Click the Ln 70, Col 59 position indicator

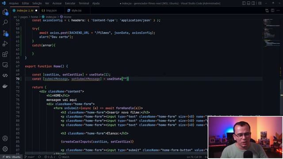pyautogui.click(x=195, y=157)
